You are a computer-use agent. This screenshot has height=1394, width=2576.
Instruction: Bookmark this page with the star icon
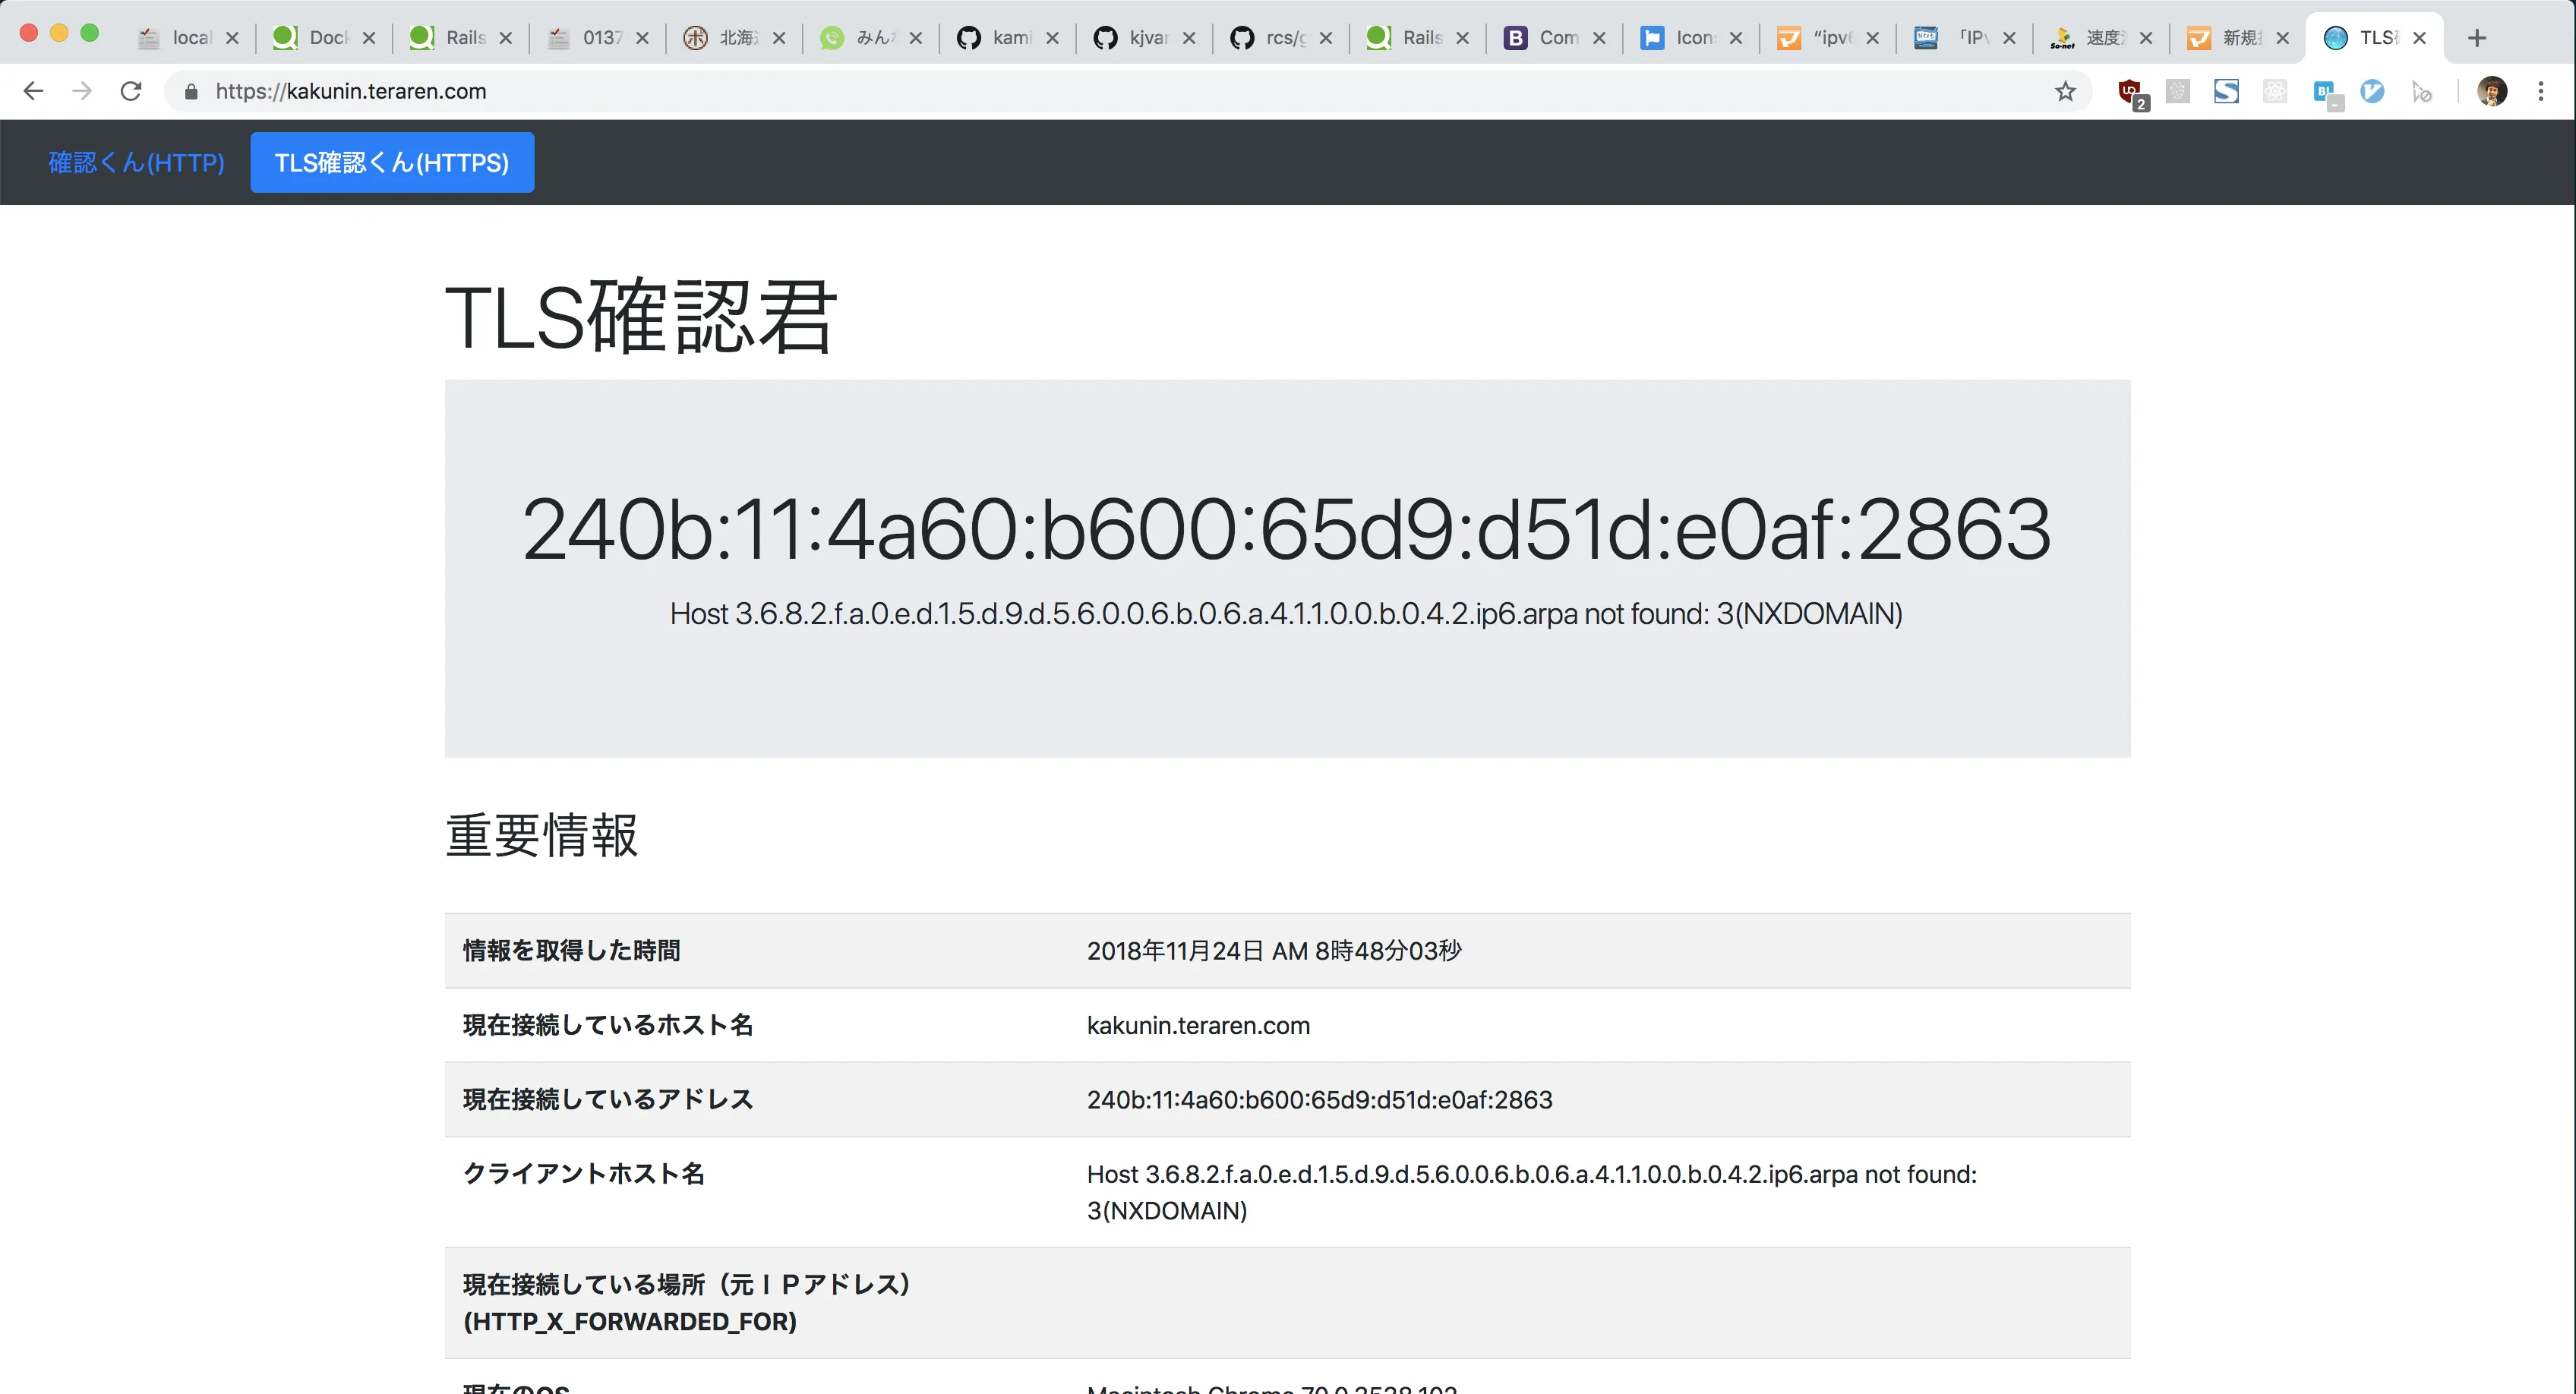2065,92
